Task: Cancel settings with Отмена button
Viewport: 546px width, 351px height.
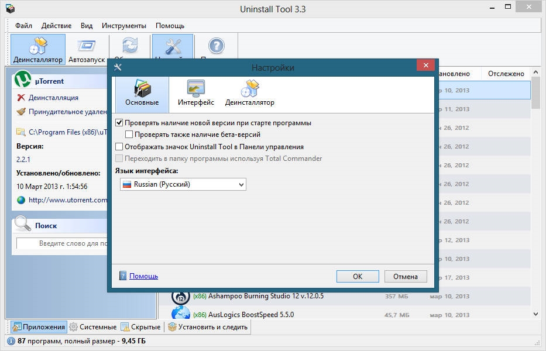Action: (406, 277)
